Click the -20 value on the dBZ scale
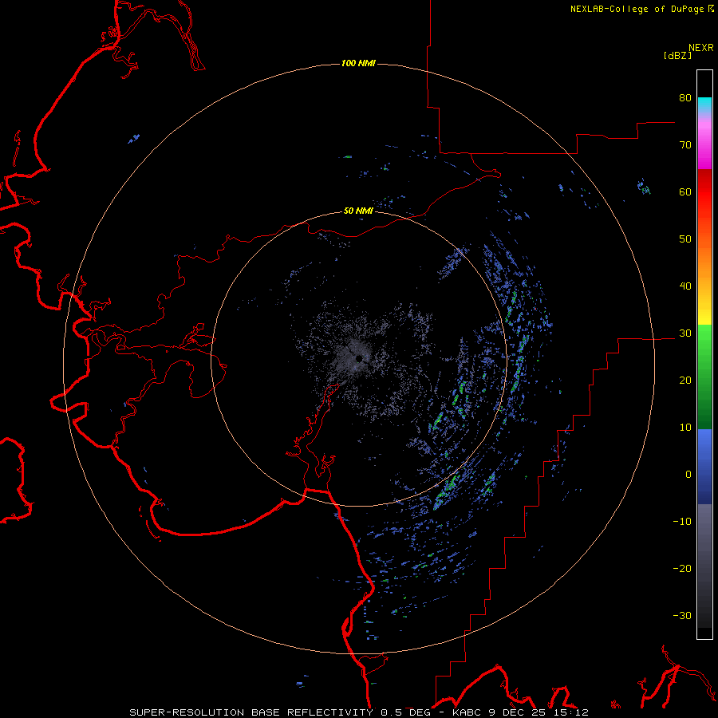The width and height of the screenshot is (718, 718). click(682, 568)
